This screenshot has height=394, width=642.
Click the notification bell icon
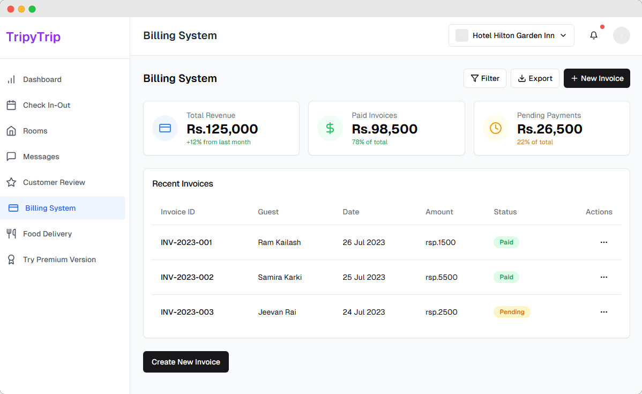click(593, 35)
